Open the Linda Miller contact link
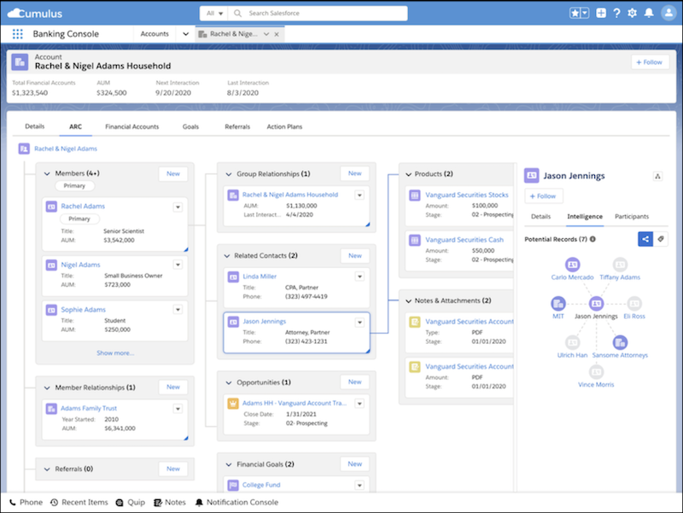This screenshot has width=683, height=513. pyautogui.click(x=260, y=276)
